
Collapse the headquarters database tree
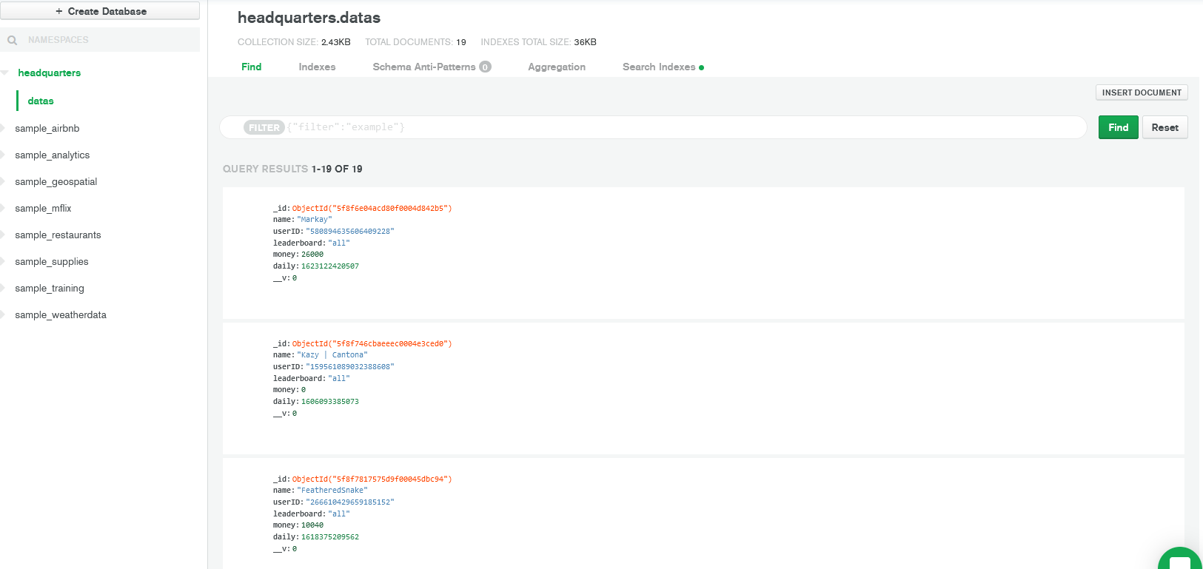4,73
